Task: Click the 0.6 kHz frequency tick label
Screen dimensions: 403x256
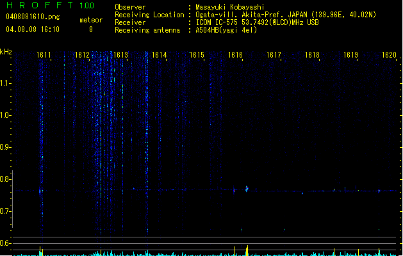Action: click(x=6, y=243)
